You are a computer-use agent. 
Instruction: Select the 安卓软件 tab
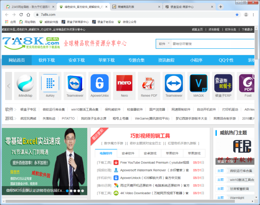coord(128,153)
